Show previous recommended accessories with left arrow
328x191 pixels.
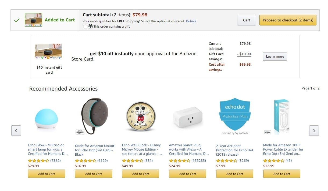(x=16, y=130)
